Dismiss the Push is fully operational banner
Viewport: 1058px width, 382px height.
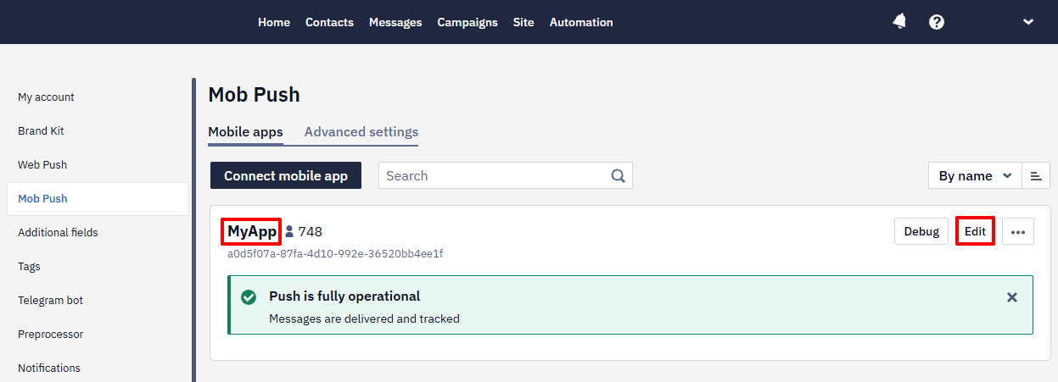pos(1011,297)
